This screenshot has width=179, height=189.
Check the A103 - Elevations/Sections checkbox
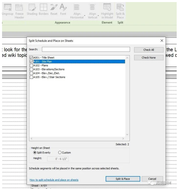[31, 69]
